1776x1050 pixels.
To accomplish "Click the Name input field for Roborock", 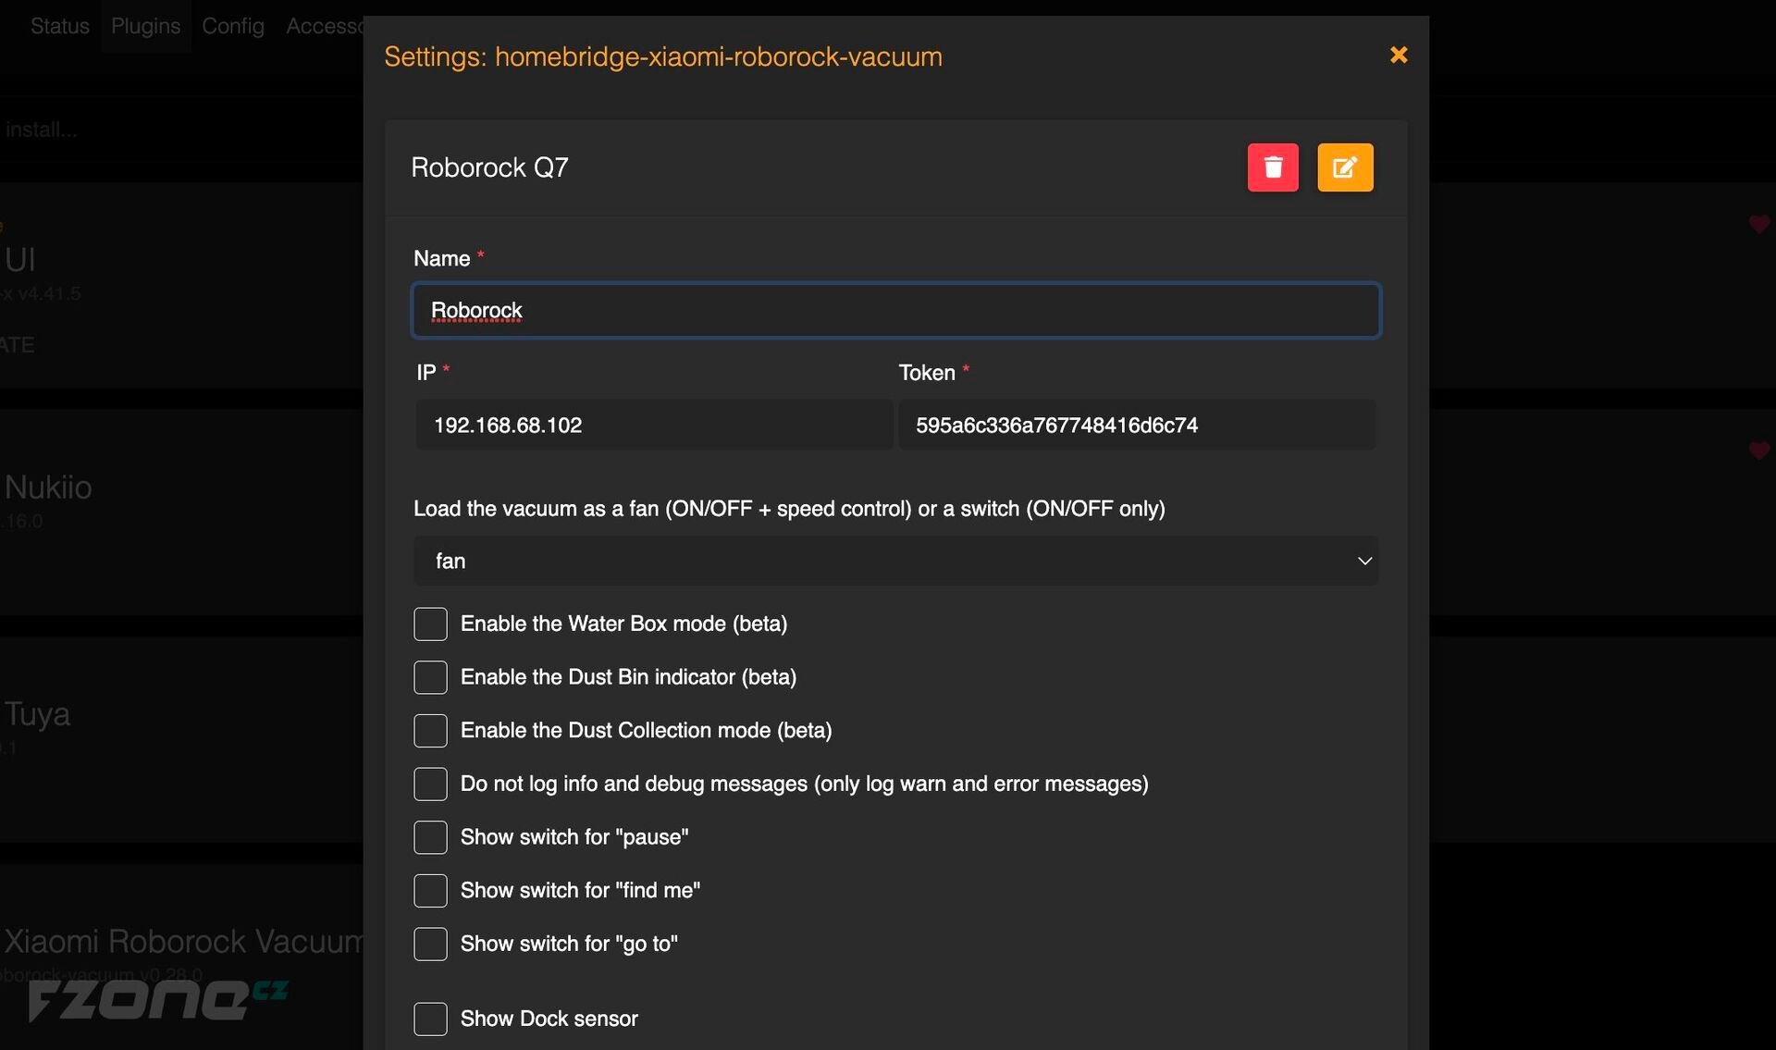I will (894, 310).
